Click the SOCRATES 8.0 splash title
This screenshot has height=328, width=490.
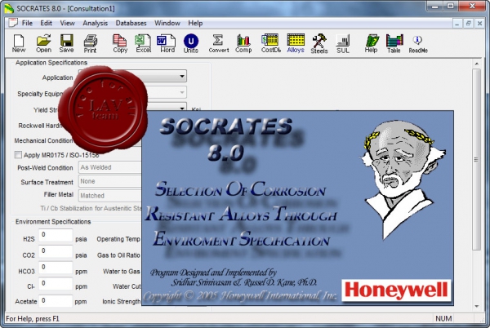226,140
